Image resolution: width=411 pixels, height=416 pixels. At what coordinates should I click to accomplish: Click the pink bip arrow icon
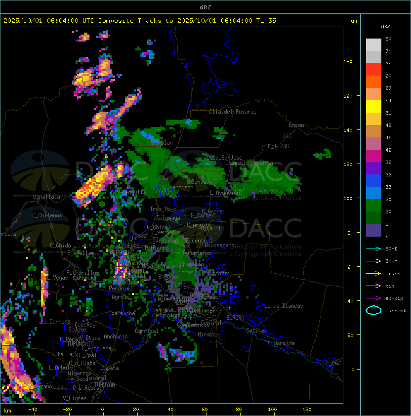tap(373, 286)
